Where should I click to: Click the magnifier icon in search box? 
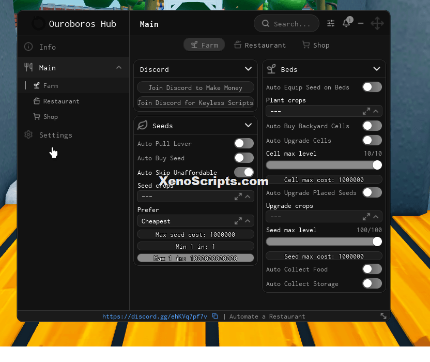click(266, 23)
